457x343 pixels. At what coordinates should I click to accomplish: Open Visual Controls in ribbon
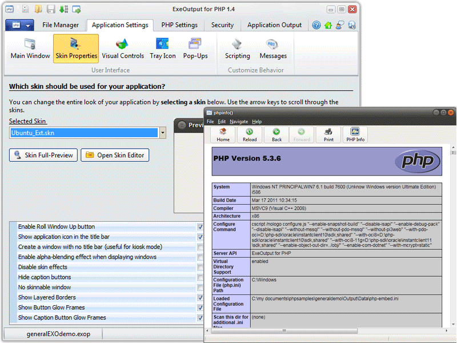pyautogui.click(x=123, y=49)
